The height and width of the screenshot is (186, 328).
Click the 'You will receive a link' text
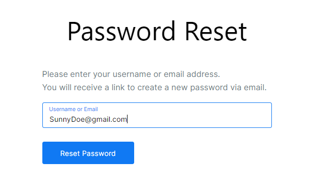pyautogui.click(x=155, y=87)
